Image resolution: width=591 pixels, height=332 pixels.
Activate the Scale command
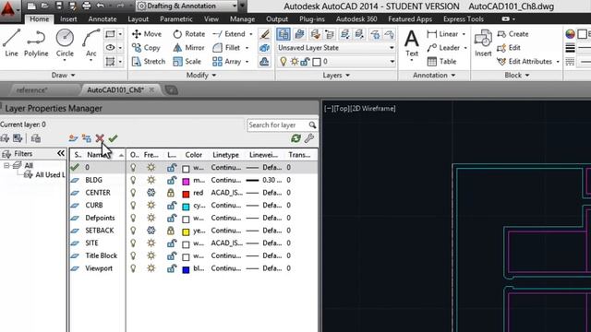coord(187,62)
